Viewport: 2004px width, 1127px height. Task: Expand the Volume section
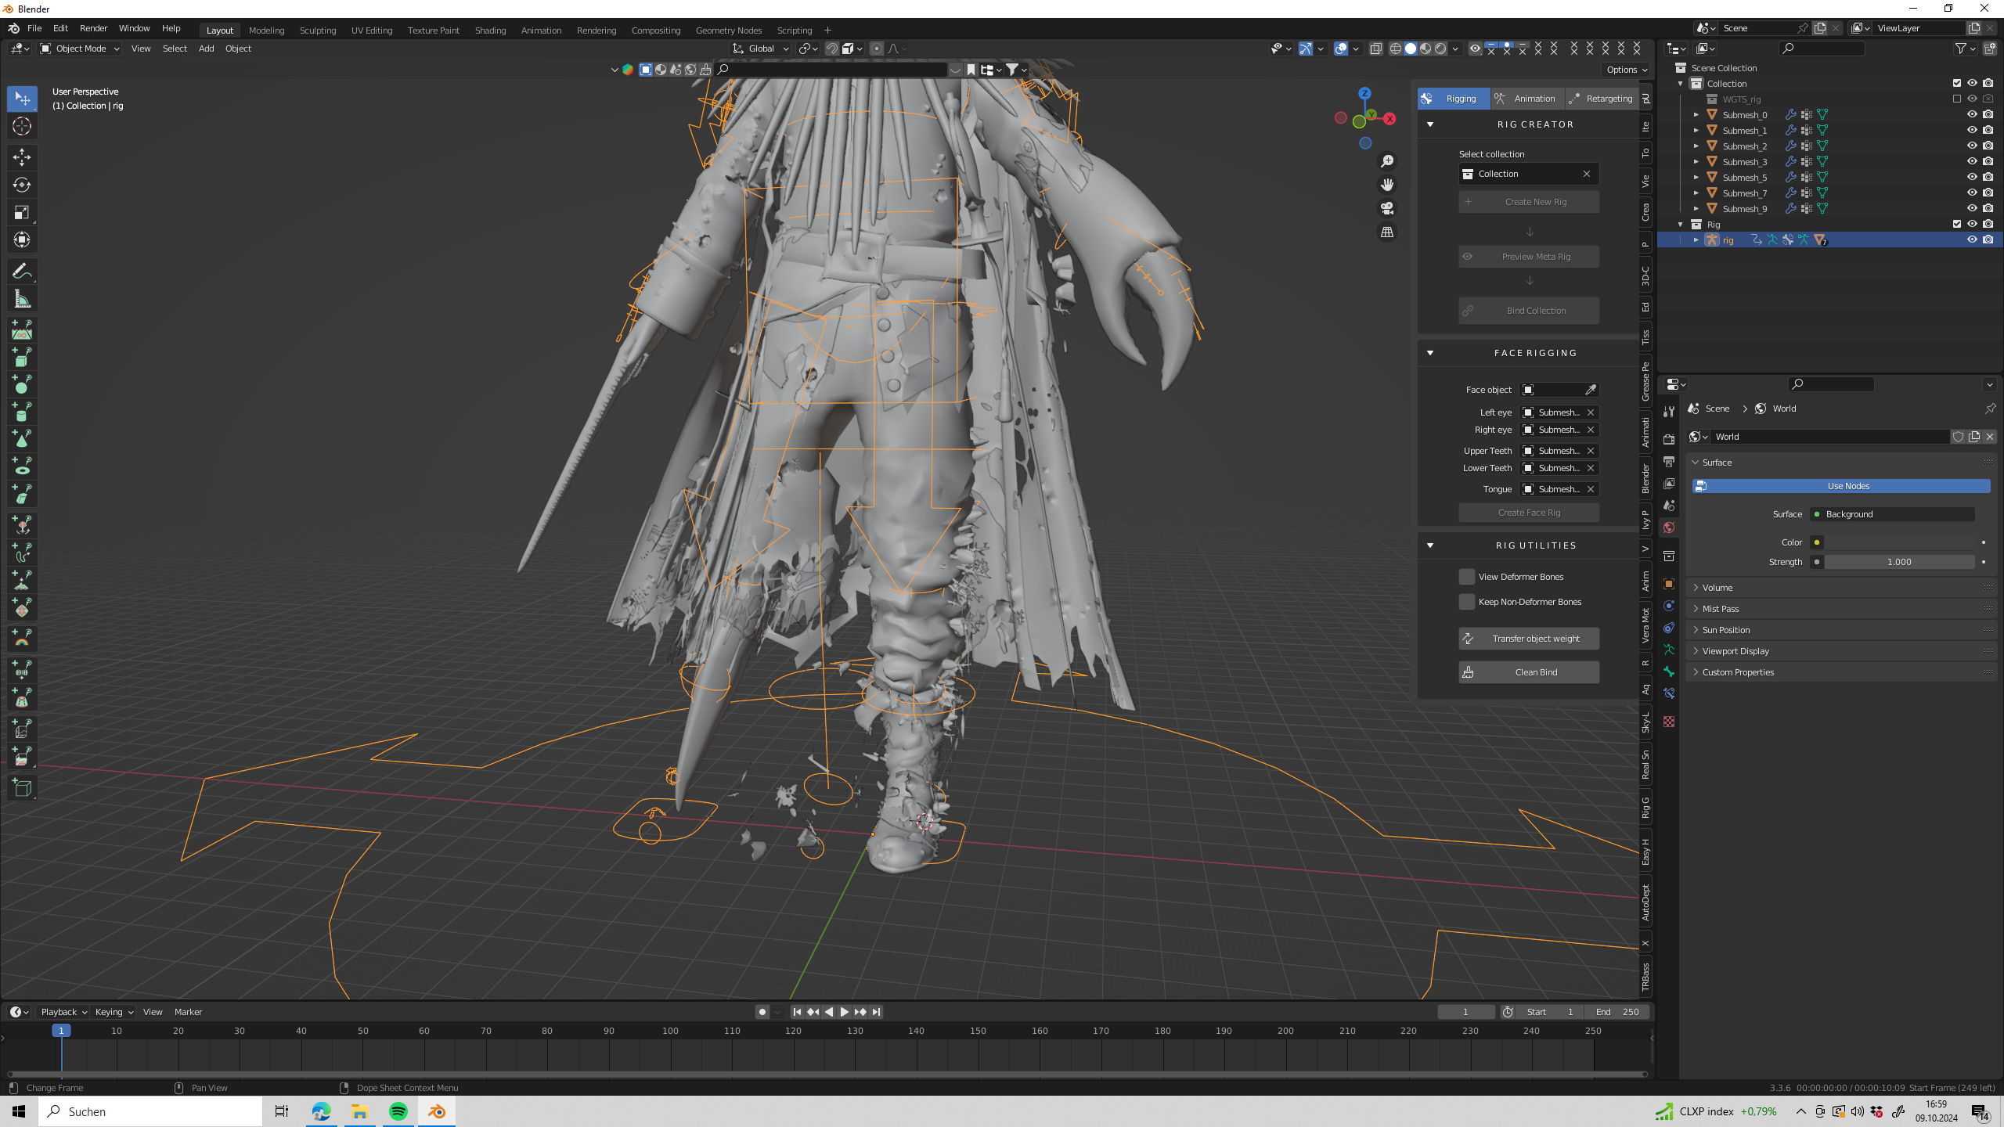tap(1717, 588)
